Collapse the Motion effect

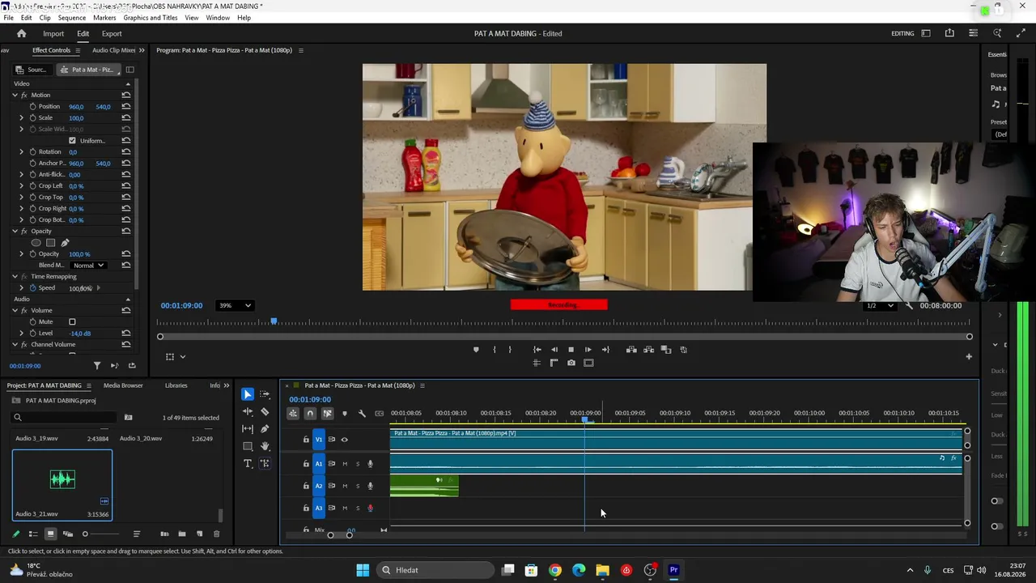tap(15, 96)
